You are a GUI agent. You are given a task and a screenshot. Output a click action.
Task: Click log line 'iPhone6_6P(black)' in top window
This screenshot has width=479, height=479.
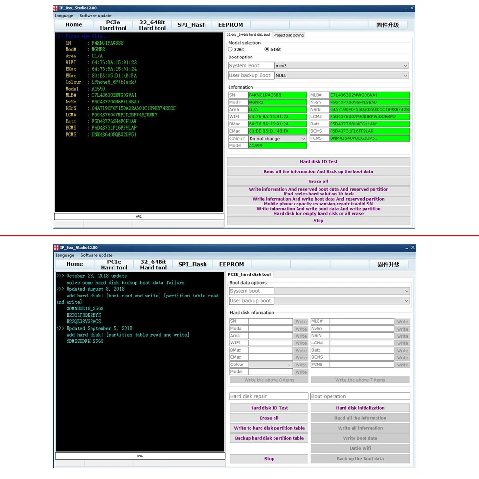pyautogui.click(x=114, y=82)
